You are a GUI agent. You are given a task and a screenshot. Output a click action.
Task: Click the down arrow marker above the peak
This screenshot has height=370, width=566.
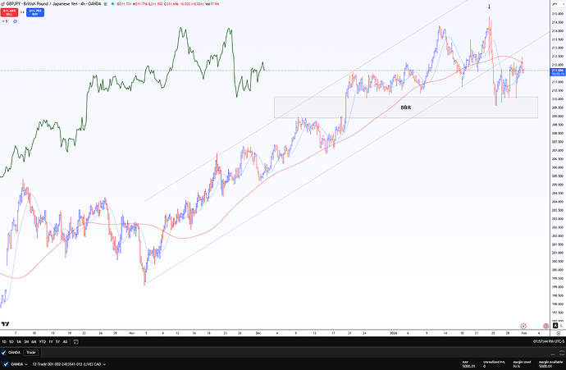pyautogui.click(x=490, y=7)
